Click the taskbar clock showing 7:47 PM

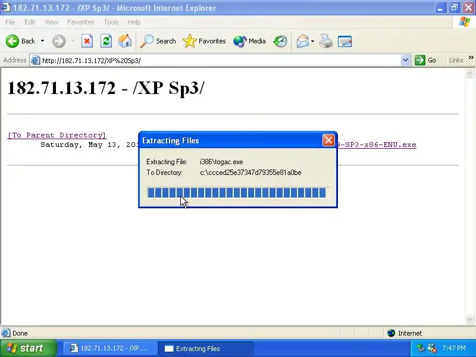coord(454,348)
